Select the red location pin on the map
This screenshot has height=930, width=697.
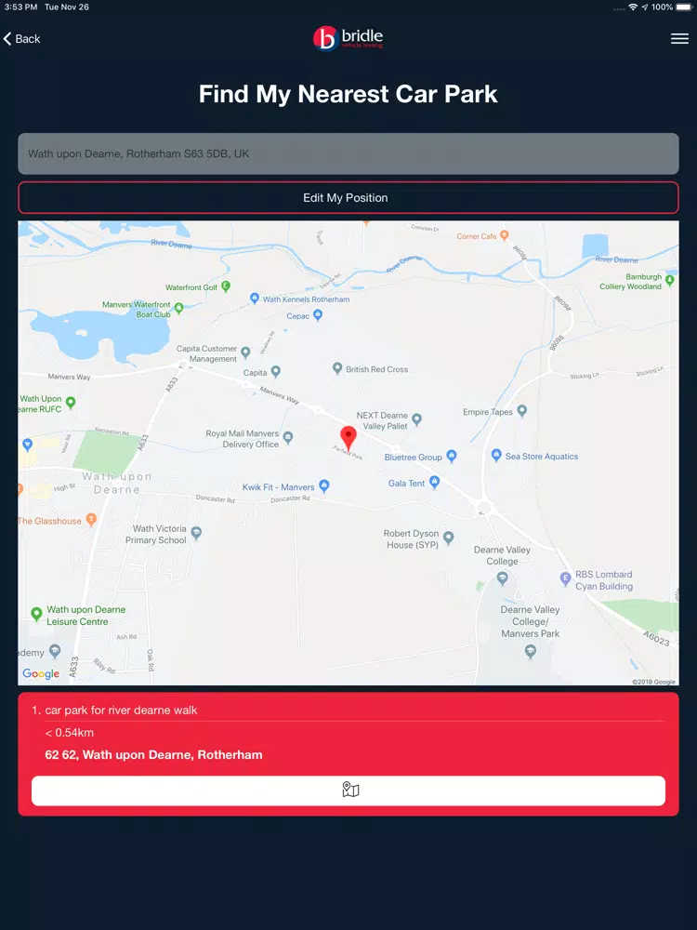point(348,438)
